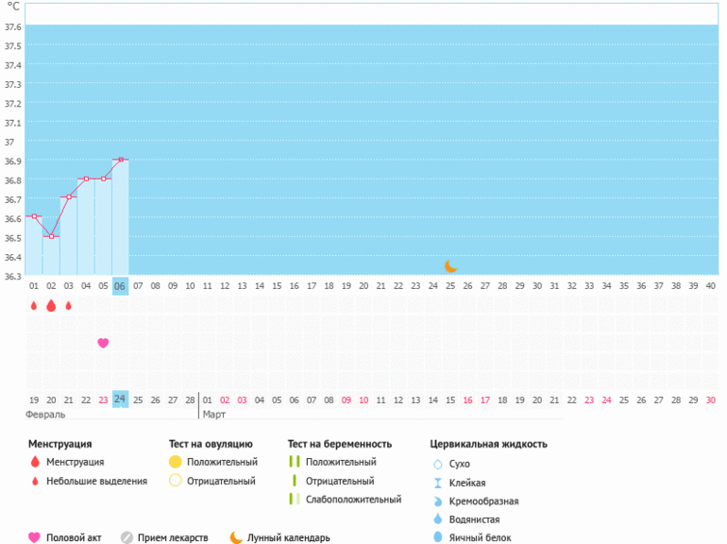Click the positive pregnancy test legend icon

(294, 462)
